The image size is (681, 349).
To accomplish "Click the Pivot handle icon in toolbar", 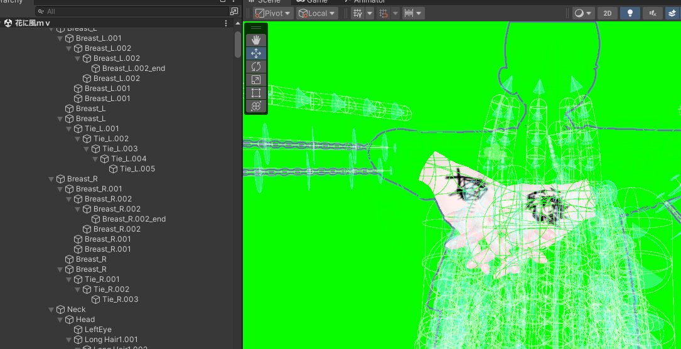I will pos(259,13).
